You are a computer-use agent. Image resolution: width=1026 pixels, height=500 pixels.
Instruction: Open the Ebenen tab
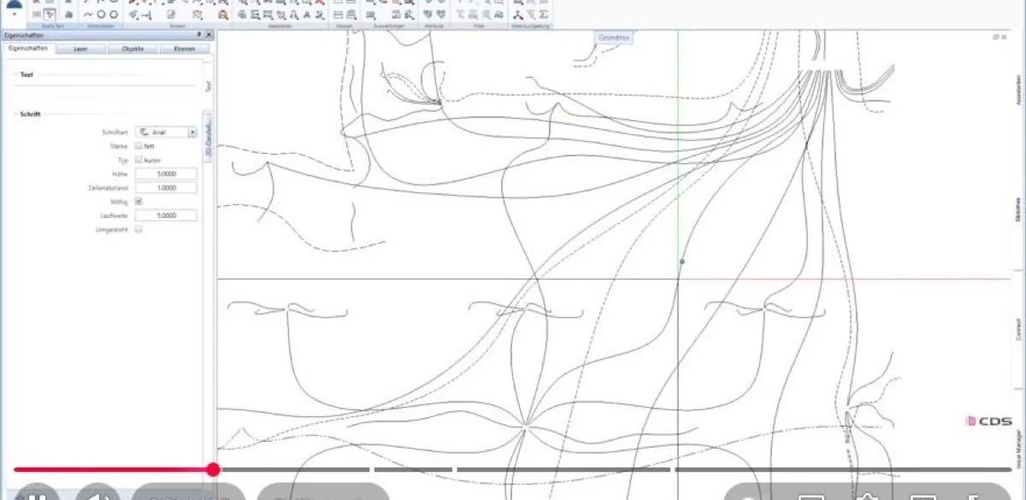click(184, 49)
